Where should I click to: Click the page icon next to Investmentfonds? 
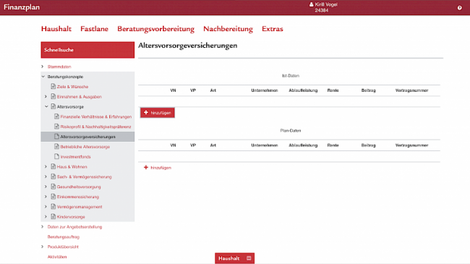click(x=56, y=157)
